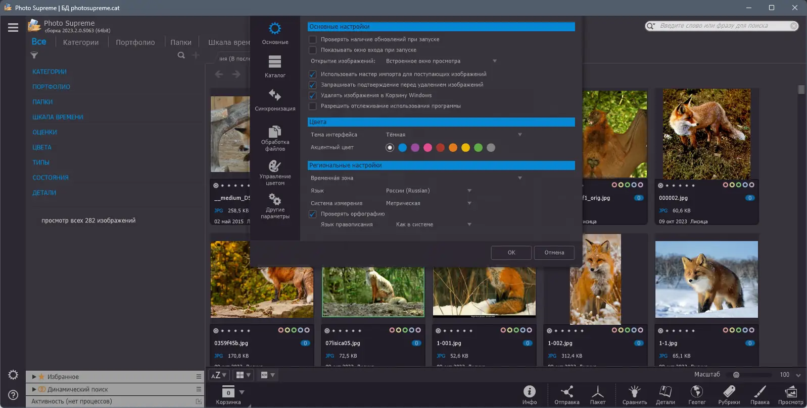
Task: Open the Обработка файлов settings section
Action: point(275,138)
